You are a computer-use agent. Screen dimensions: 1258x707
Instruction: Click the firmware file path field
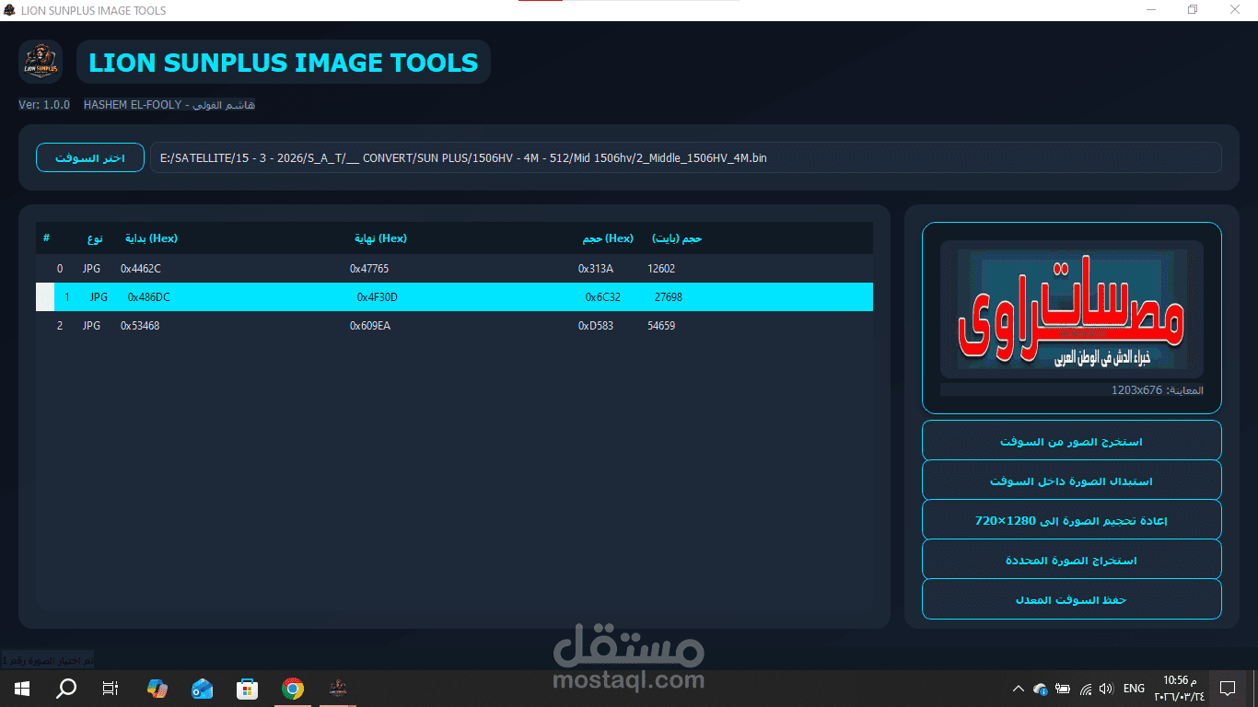(685, 157)
